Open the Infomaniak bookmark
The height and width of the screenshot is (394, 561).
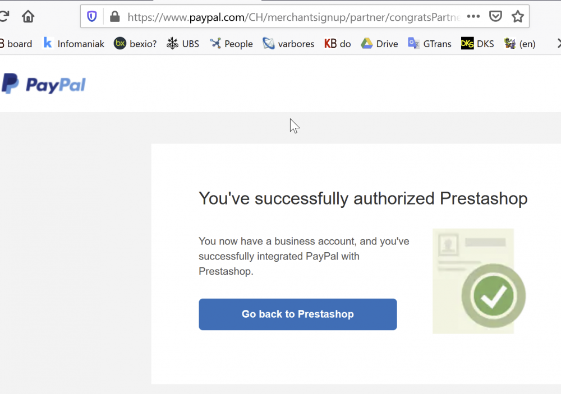tap(73, 43)
